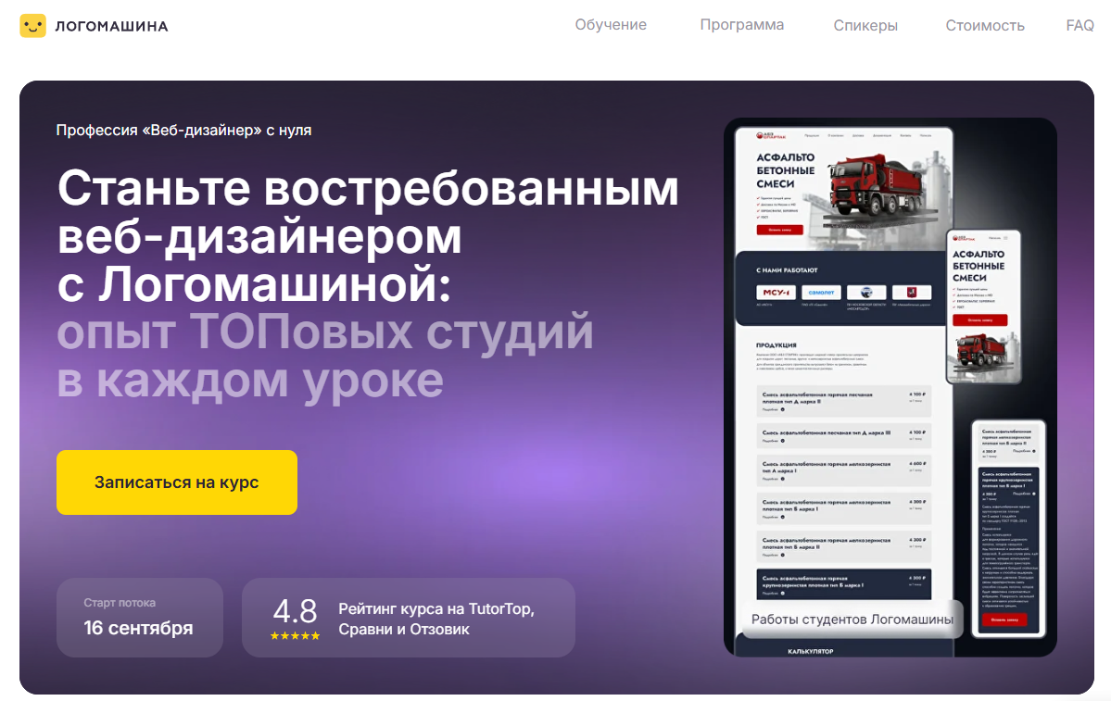Click the самолет partner logo in mockup
Image resolution: width=1111 pixels, height=701 pixels.
(821, 293)
